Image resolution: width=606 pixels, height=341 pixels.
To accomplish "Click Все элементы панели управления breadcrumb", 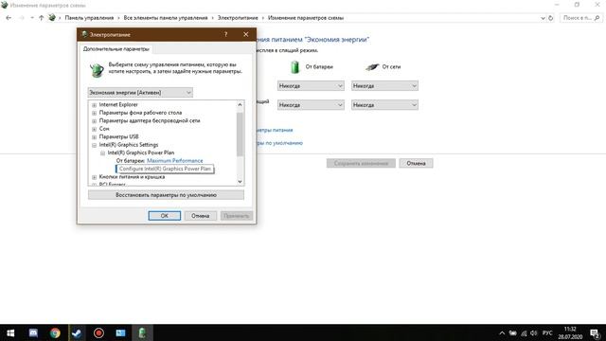I will (166, 18).
